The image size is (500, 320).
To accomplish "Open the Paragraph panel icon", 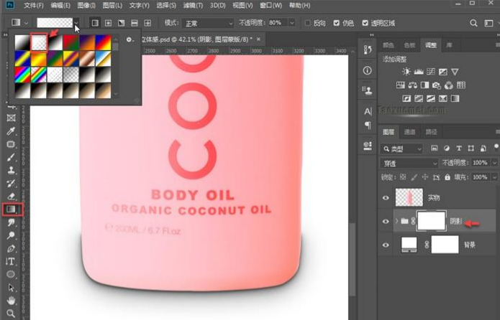I will tap(368, 125).
